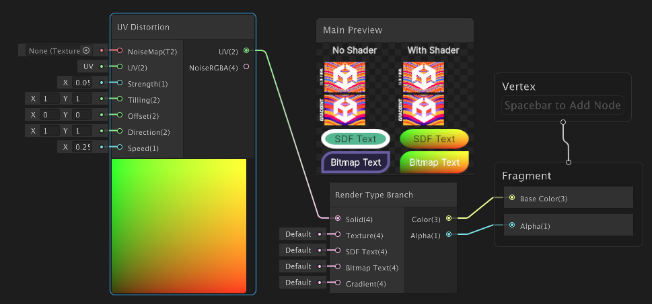The image size is (652, 304).
Task: Click the texture picker circle in None (Texture) field
Action: click(x=86, y=51)
